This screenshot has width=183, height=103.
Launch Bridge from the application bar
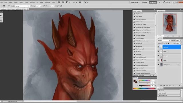click(x=59, y=2)
